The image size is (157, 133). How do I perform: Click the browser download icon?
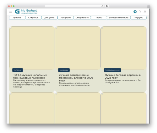(107, 6)
